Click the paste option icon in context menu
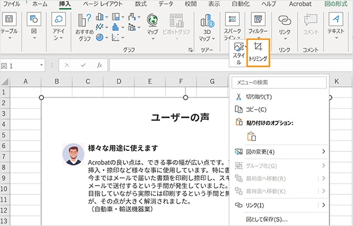Screen dimensions: 353x226 coord(251,136)
